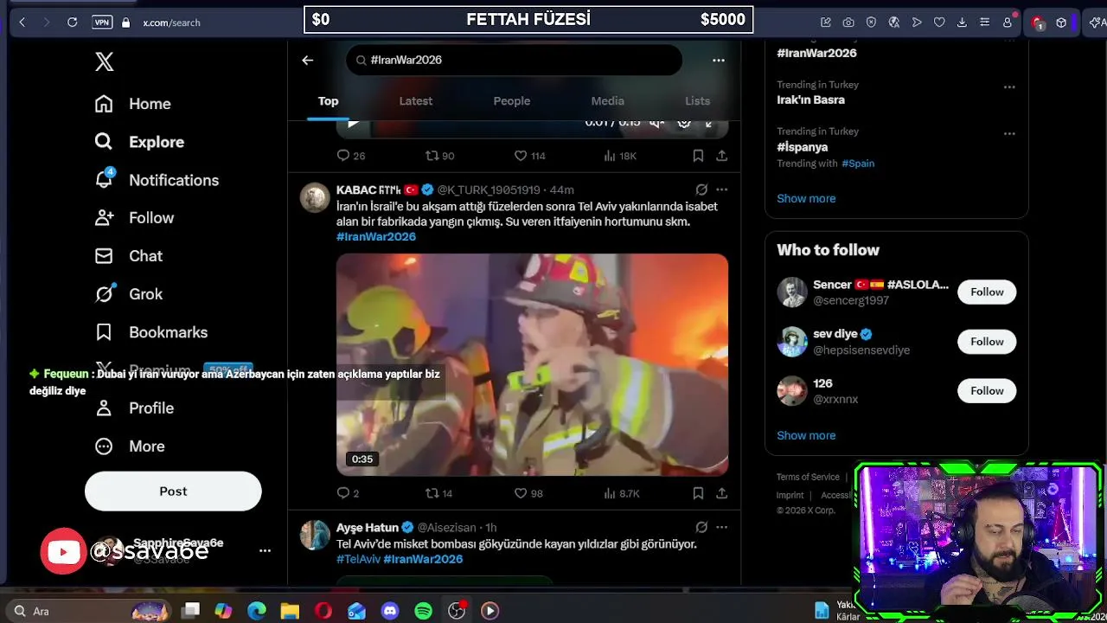Screen dimensions: 1107x623
Task: Switch to the Lists tab
Action: (x=697, y=101)
